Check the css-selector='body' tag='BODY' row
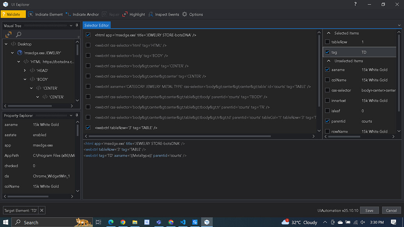This screenshot has height=227, width=404. click(88, 55)
